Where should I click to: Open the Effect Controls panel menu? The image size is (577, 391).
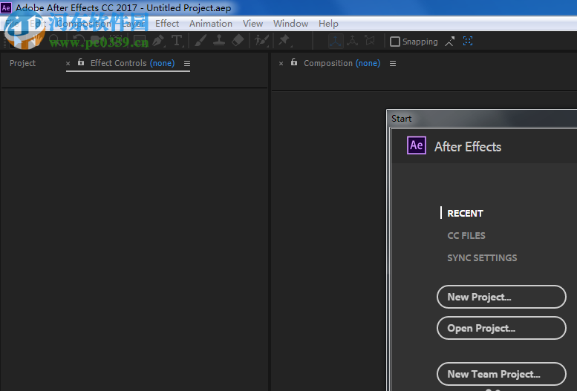[x=187, y=64]
